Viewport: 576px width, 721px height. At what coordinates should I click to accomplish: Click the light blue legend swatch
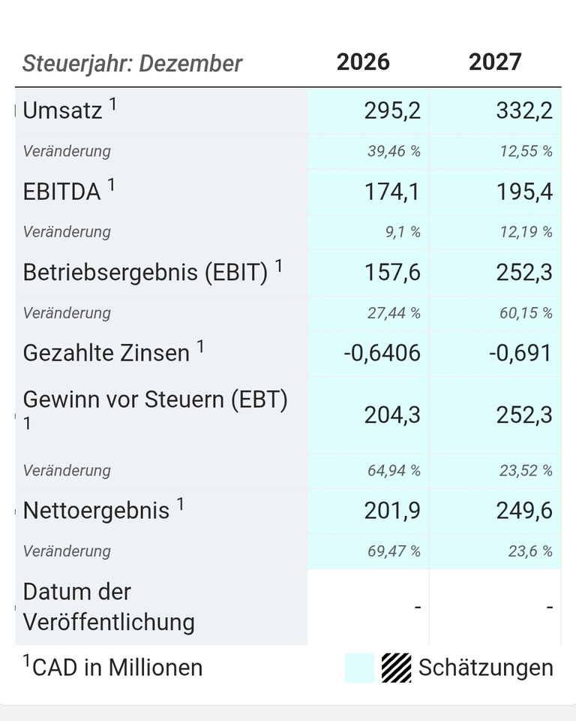point(359,668)
